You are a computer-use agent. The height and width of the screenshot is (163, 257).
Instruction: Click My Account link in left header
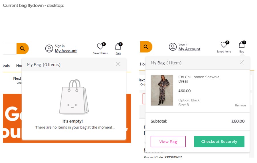click(x=66, y=51)
